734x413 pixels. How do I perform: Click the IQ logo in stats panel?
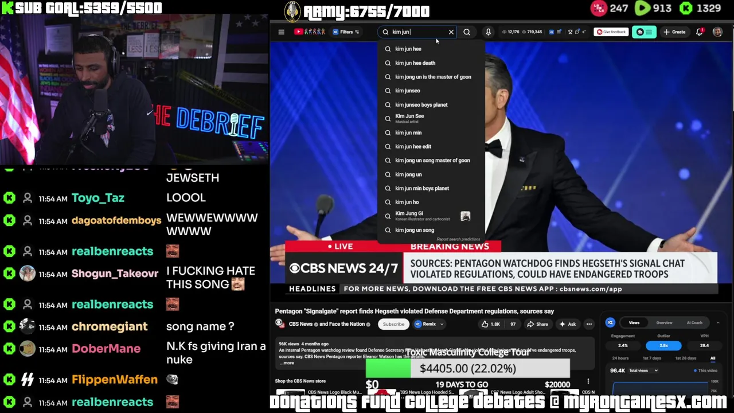pyautogui.click(x=610, y=323)
